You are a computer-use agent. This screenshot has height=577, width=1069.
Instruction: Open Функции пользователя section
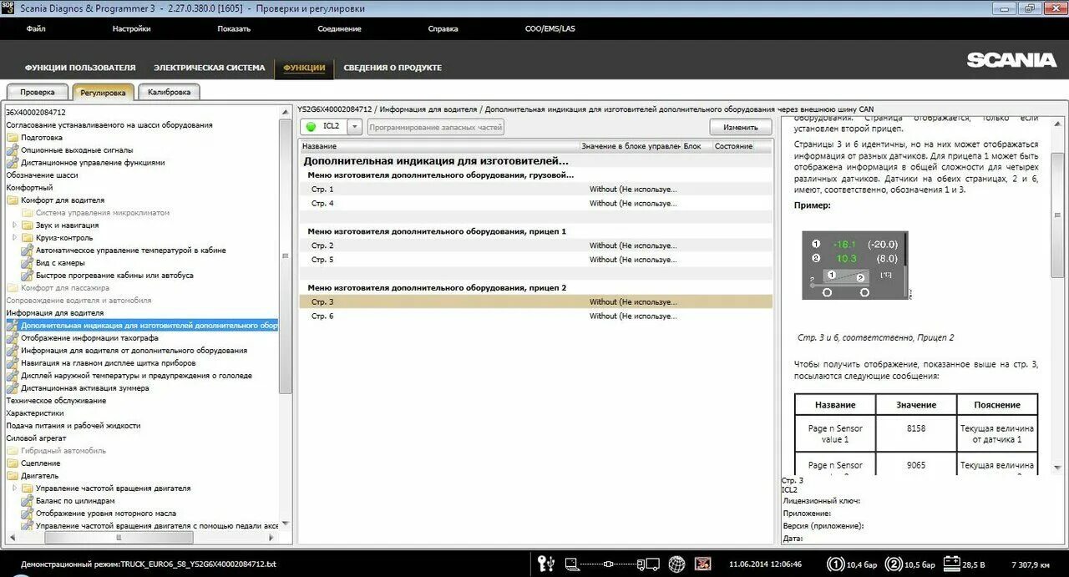pyautogui.click(x=80, y=68)
